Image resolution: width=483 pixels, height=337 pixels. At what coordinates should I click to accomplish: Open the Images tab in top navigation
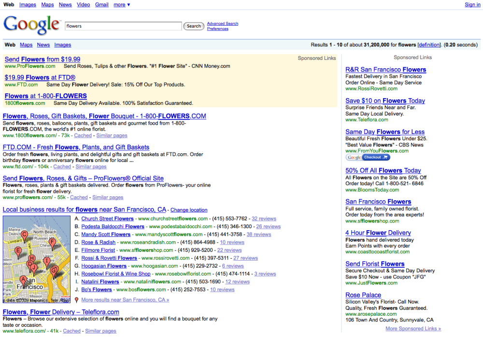[x=28, y=5]
